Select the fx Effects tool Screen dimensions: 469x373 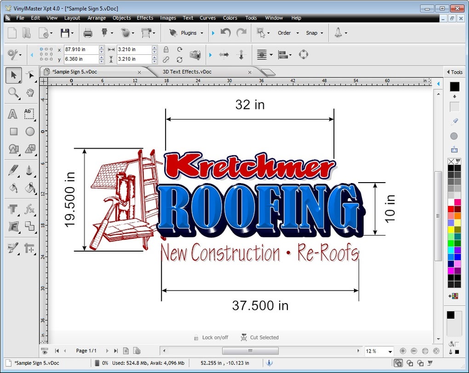[x=29, y=209]
